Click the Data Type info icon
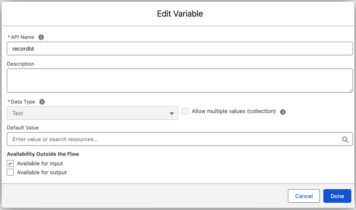This screenshot has width=356, height=210. pos(42,102)
